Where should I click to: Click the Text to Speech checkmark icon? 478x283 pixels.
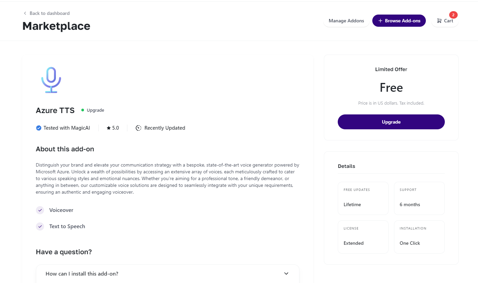click(40, 226)
